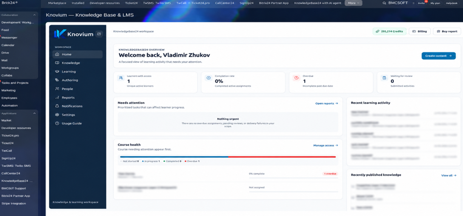Click the Learning graduation cap icon
The image size is (463, 216).
click(x=57, y=71)
